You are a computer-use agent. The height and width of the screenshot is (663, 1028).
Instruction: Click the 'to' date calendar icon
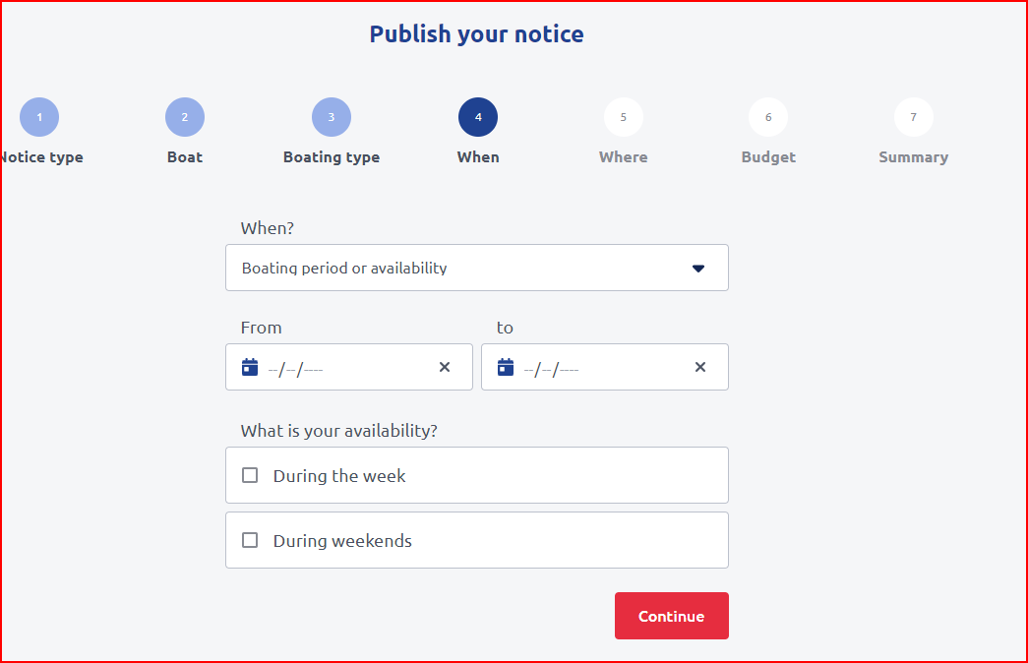[x=506, y=367]
